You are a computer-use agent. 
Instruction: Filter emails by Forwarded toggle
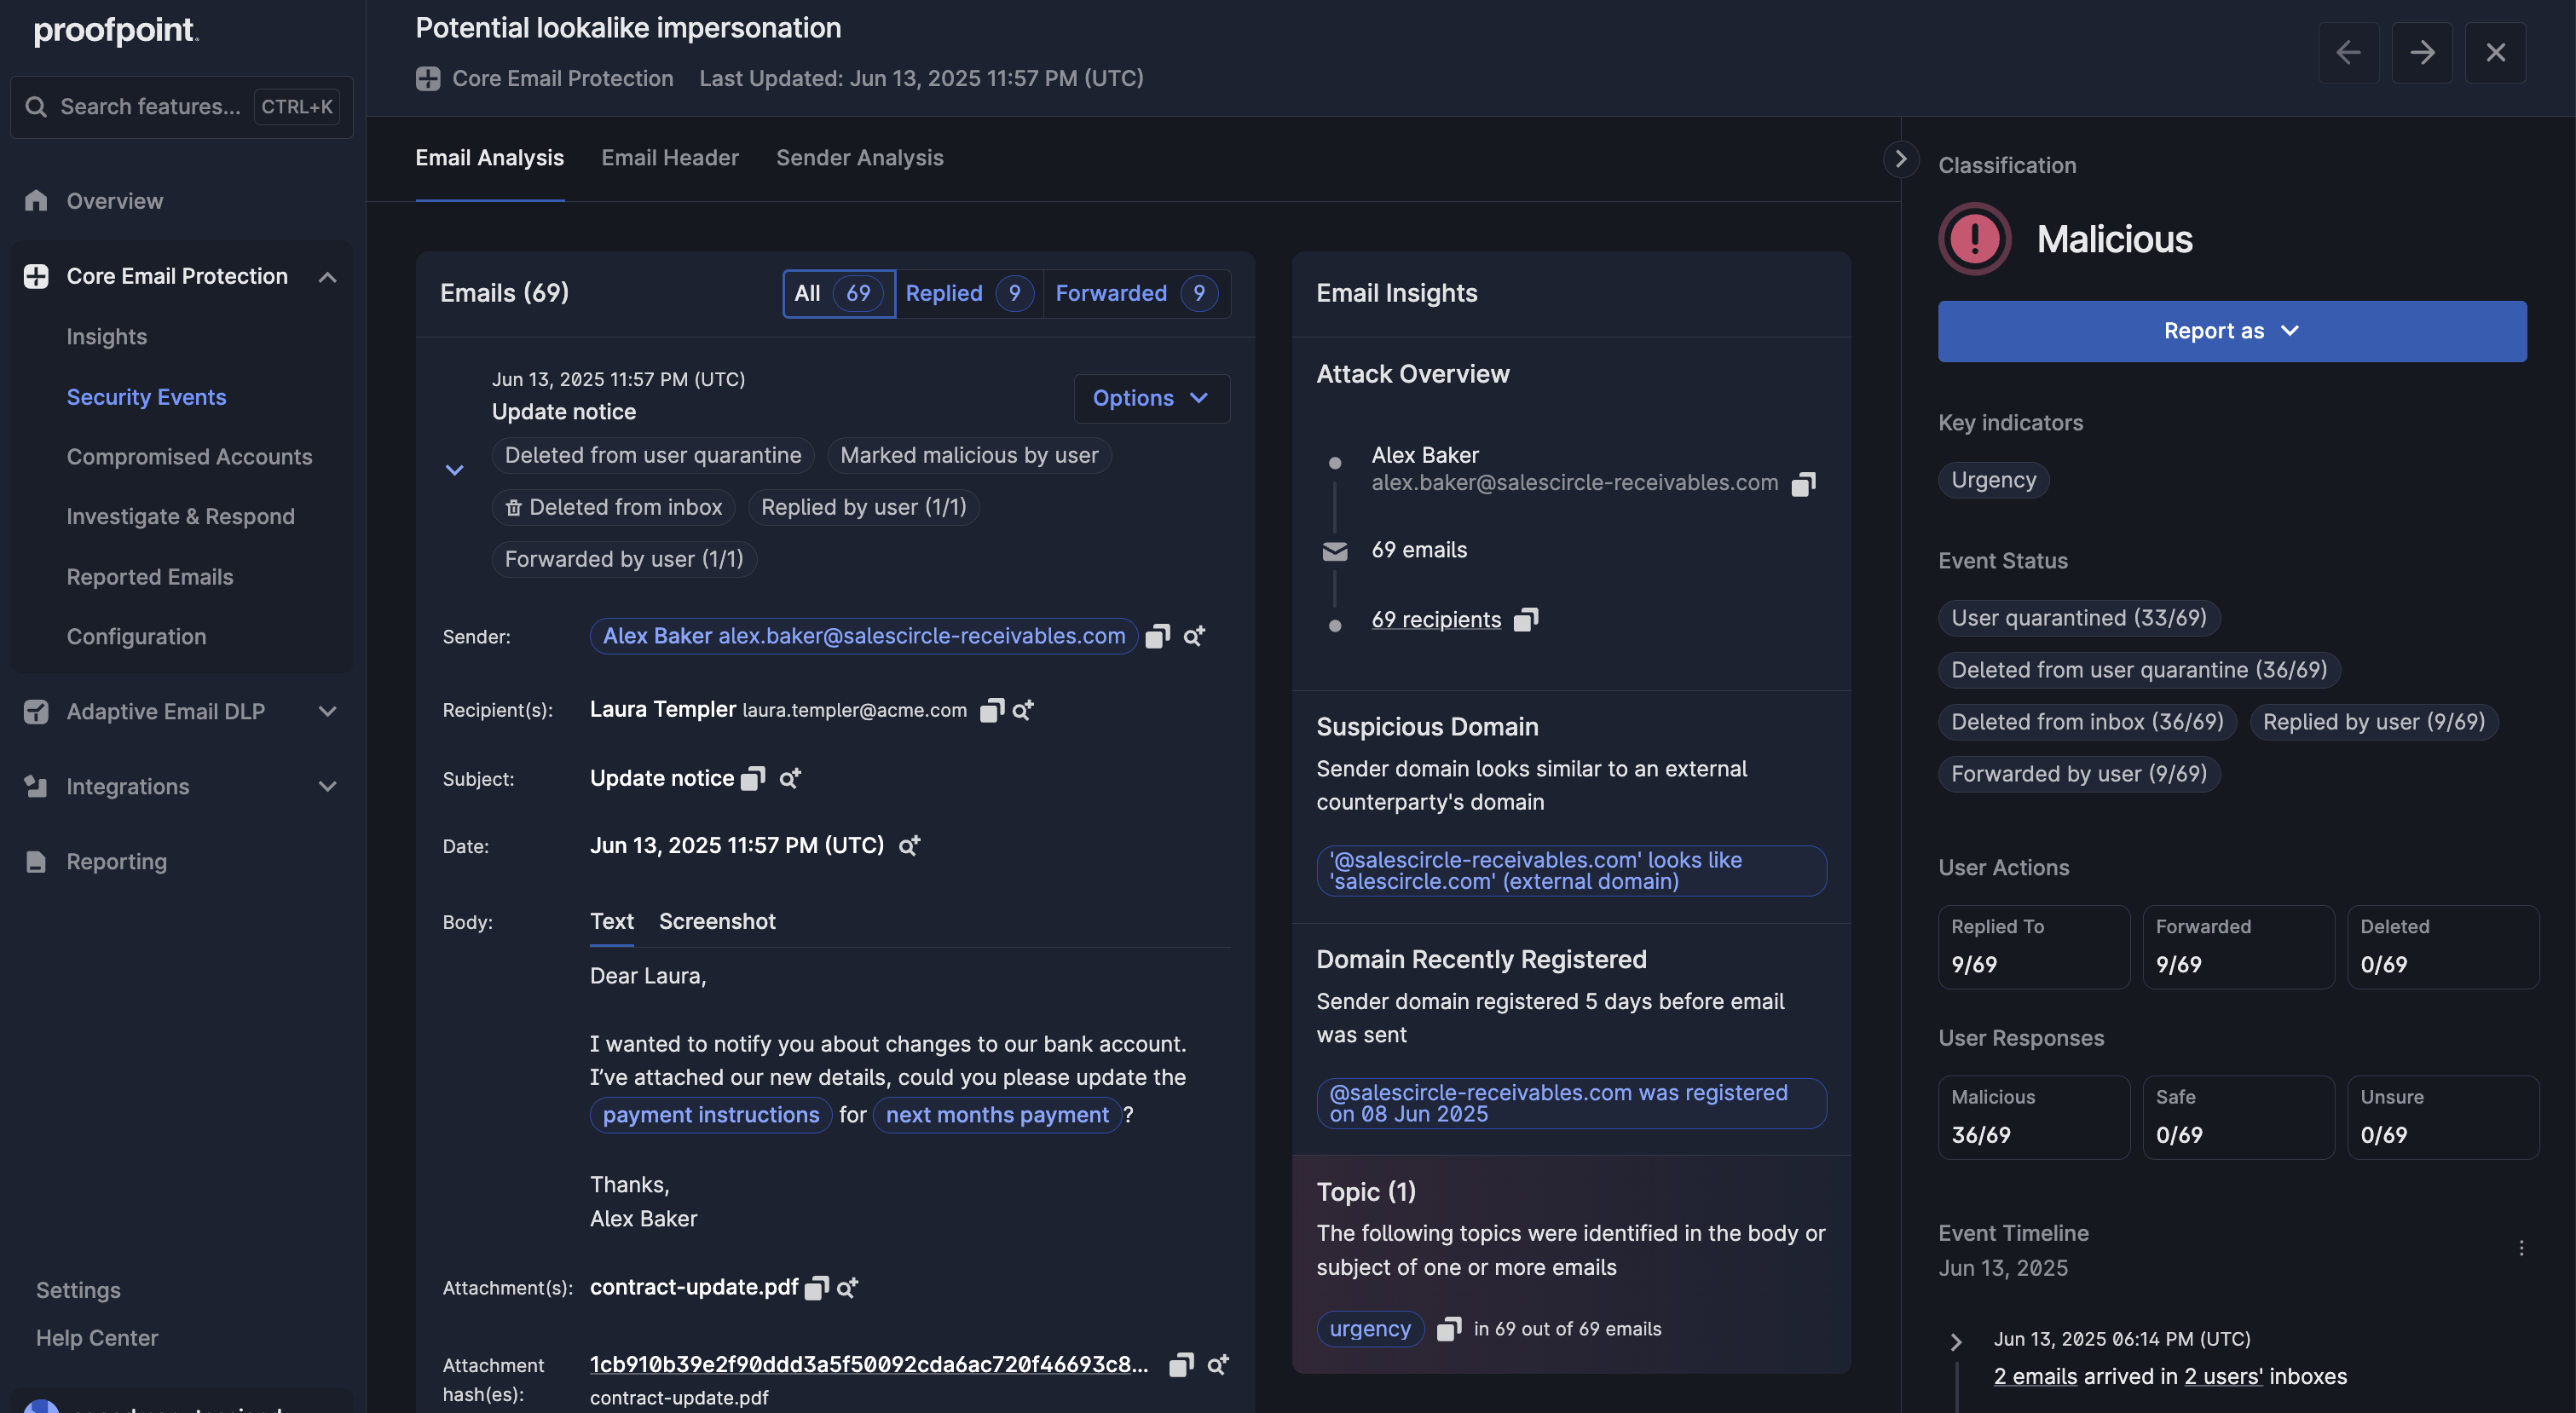pos(1134,293)
